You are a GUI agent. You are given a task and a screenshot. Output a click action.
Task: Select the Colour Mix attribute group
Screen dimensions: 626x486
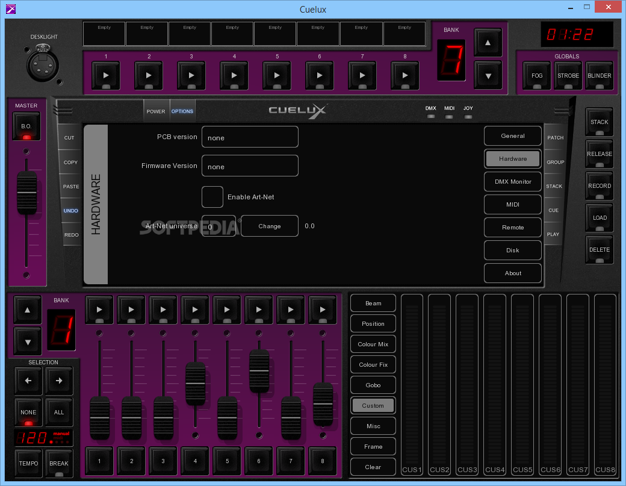pyautogui.click(x=373, y=344)
